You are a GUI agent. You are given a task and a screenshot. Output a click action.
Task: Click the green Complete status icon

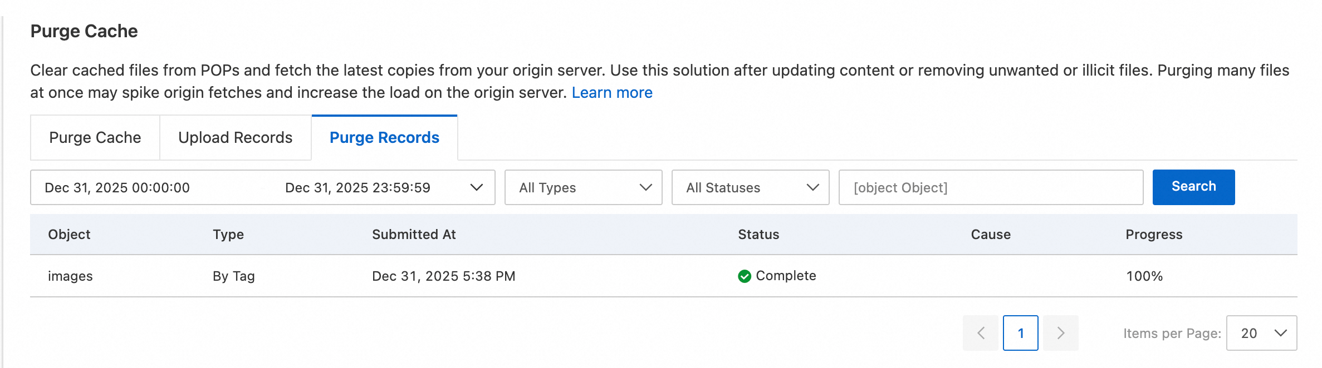744,276
